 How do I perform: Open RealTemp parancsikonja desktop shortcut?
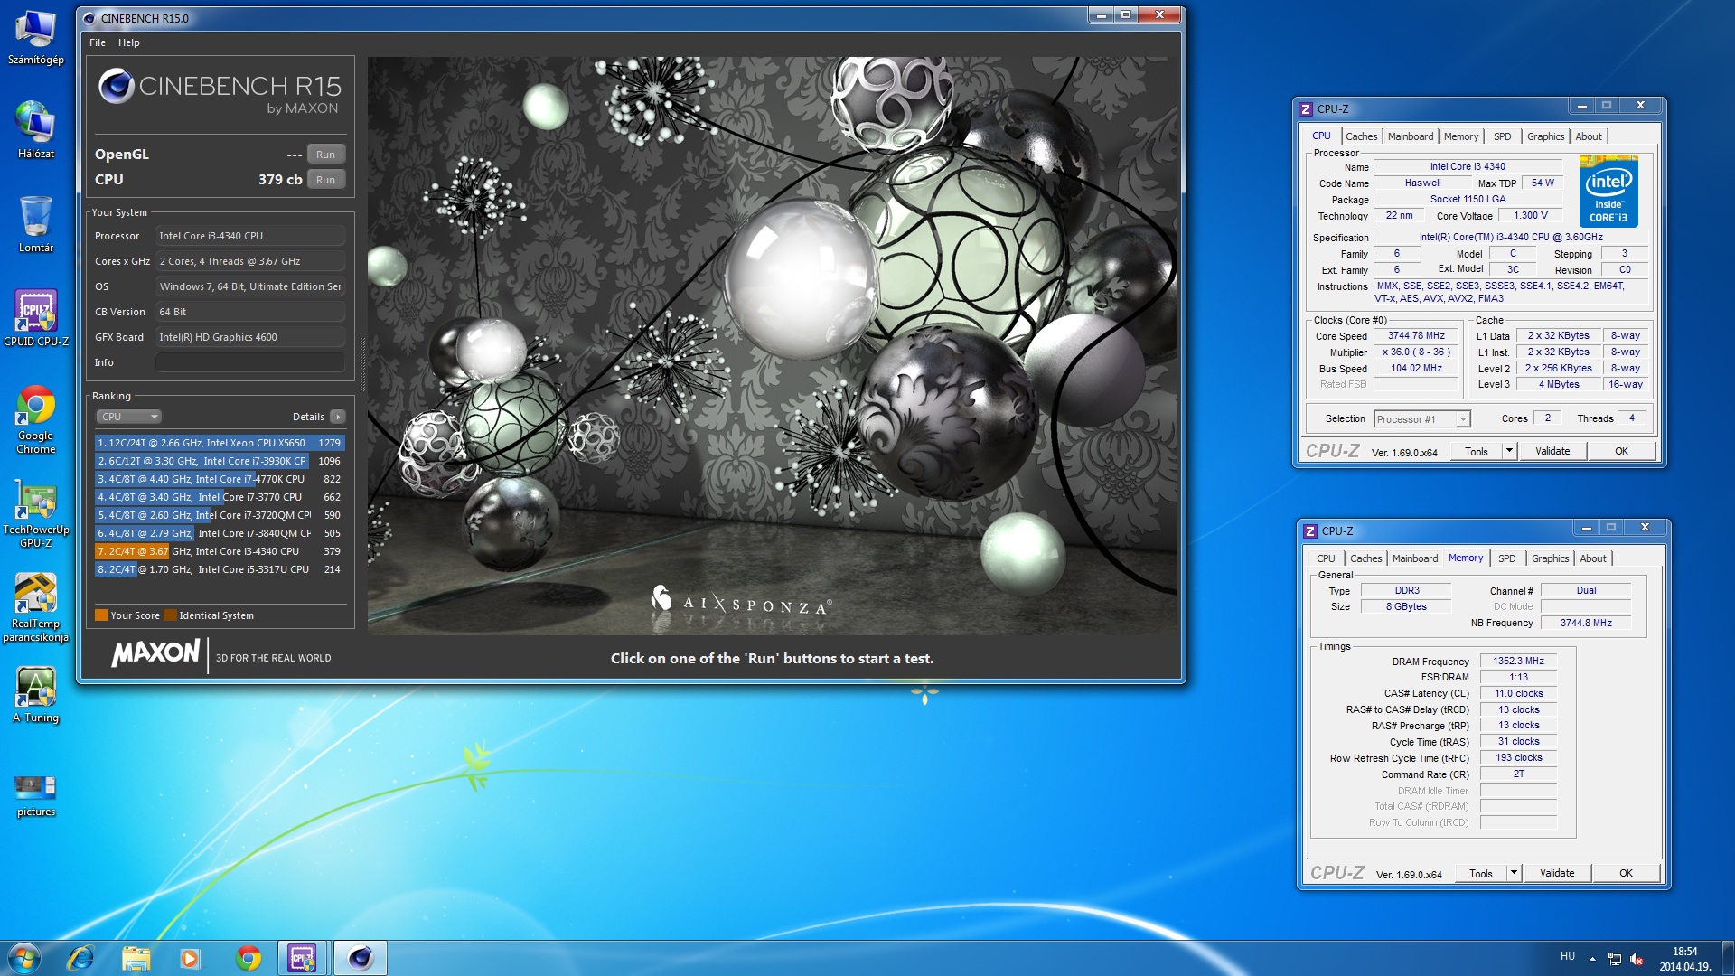click(36, 608)
